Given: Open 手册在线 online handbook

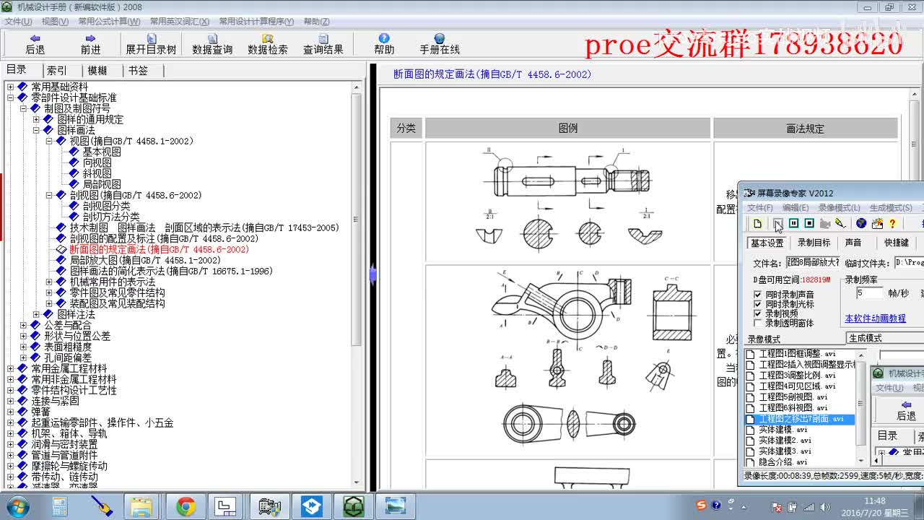Looking at the screenshot, I should click(x=440, y=44).
